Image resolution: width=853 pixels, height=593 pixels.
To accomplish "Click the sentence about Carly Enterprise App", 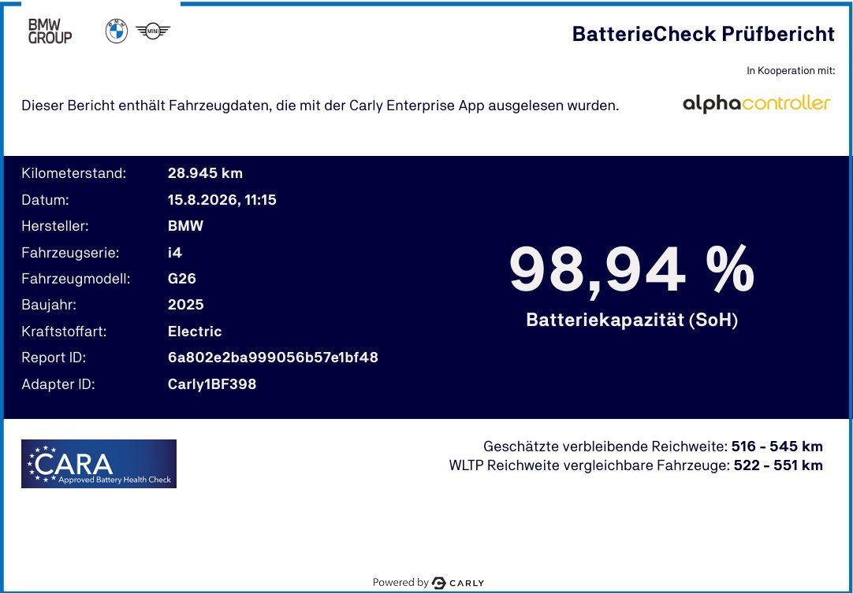I will [320, 106].
